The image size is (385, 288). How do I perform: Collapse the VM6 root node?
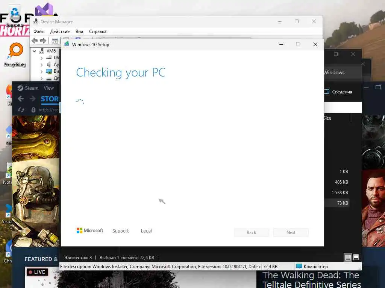tap(35, 51)
